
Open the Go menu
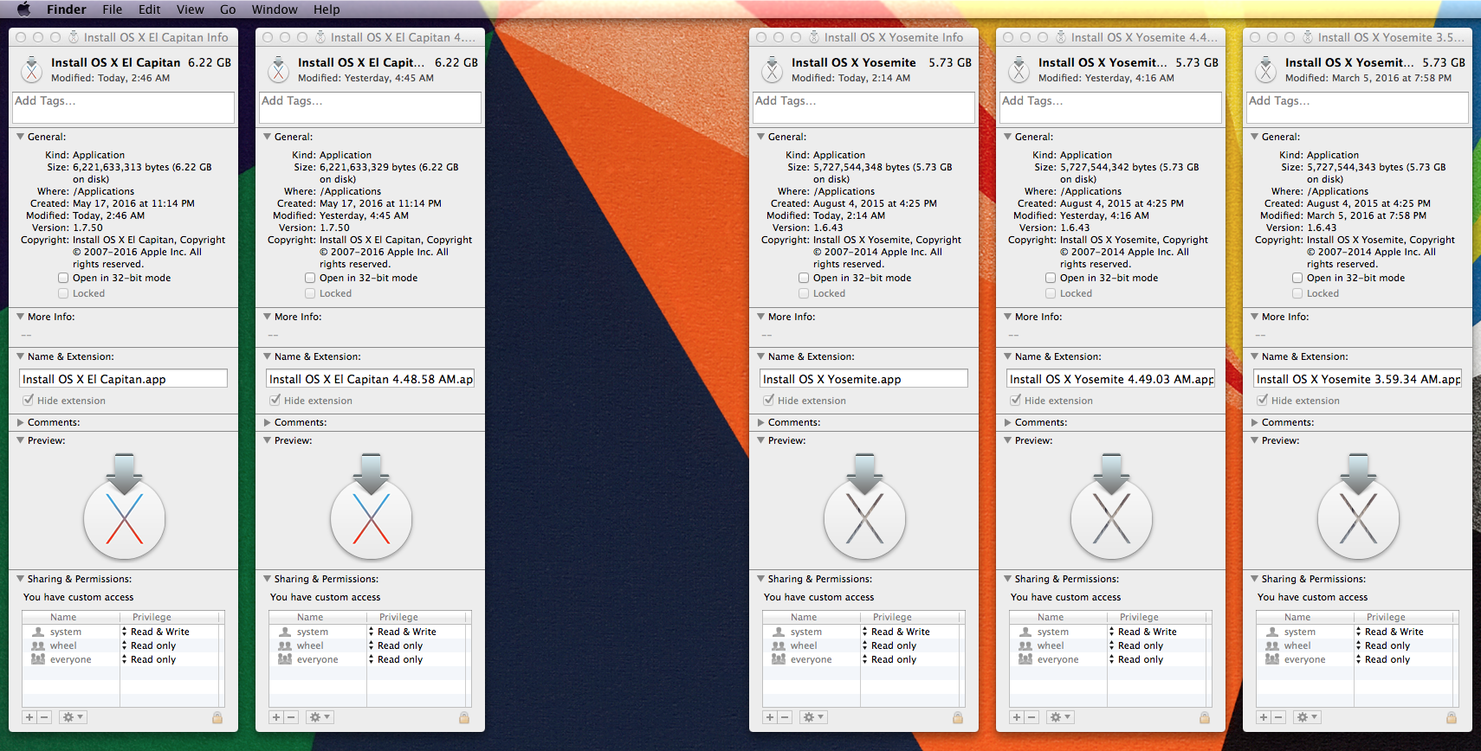[x=228, y=9]
